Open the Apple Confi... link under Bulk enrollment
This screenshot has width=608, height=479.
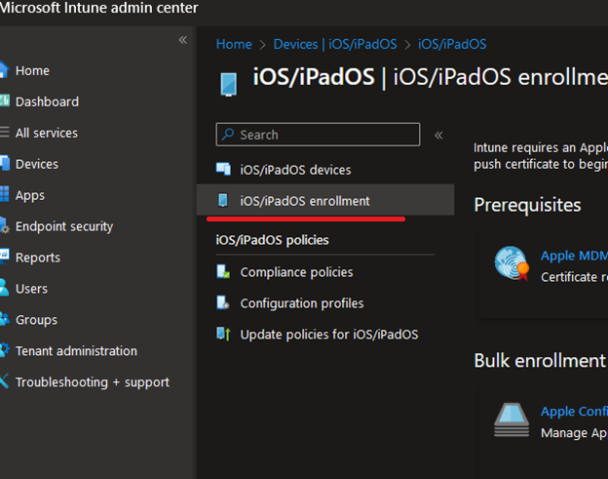[574, 411]
